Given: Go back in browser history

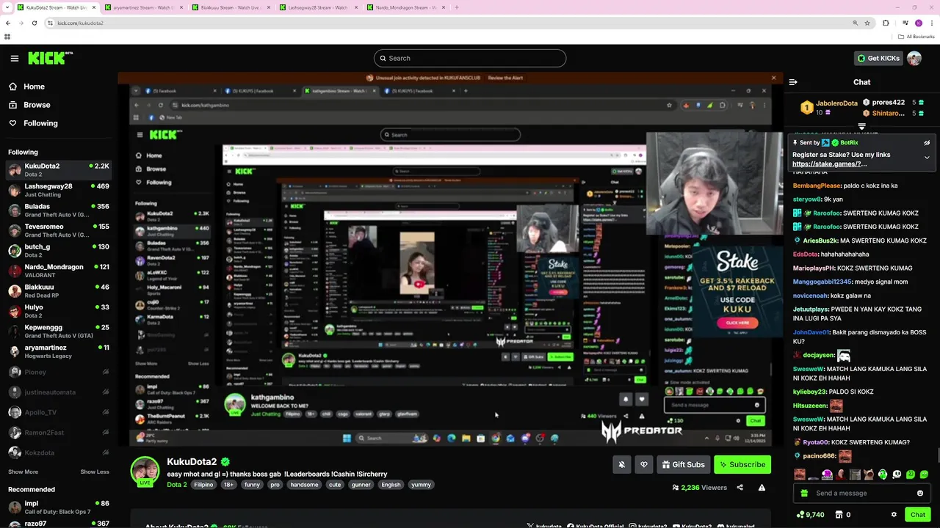Looking at the screenshot, I should [x=7, y=23].
